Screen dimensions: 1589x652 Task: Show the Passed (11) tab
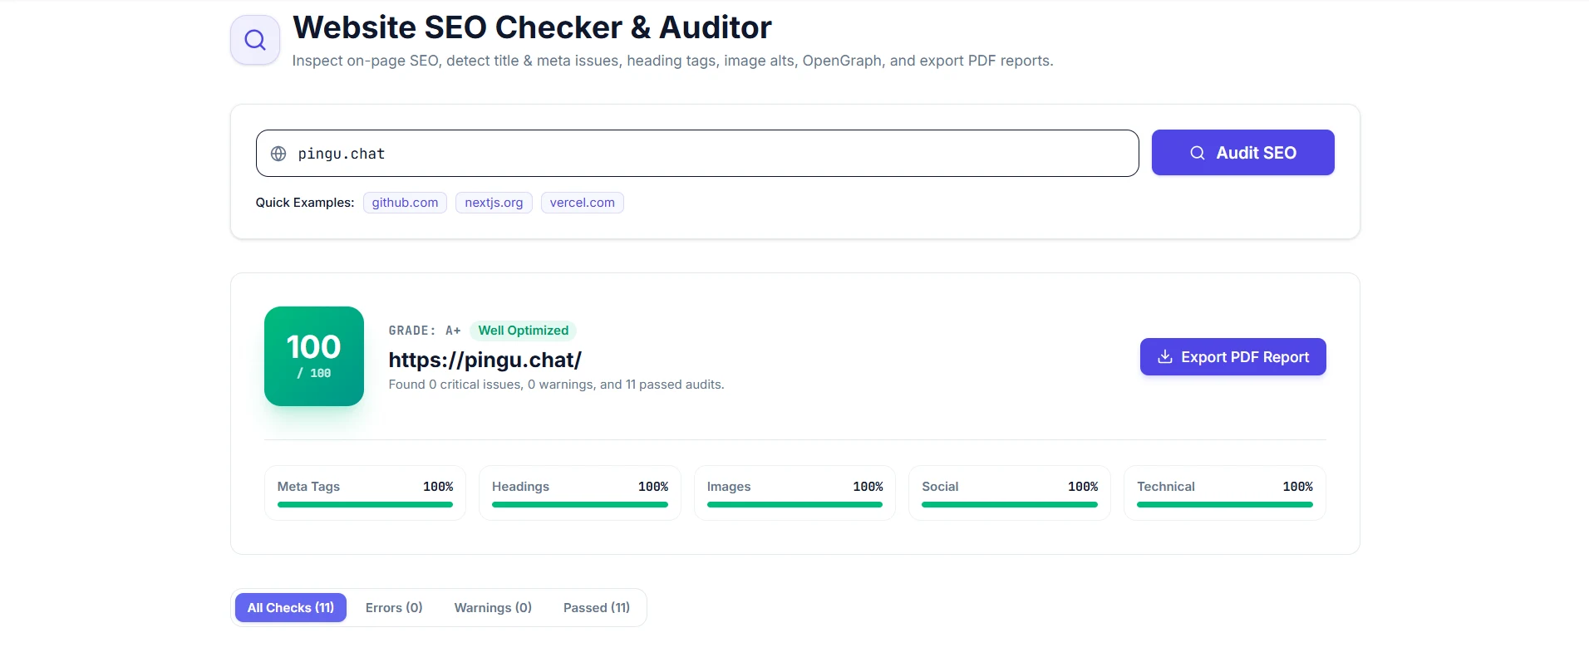[x=597, y=608]
